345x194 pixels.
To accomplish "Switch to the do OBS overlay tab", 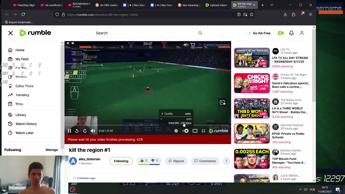I will click(107, 5).
